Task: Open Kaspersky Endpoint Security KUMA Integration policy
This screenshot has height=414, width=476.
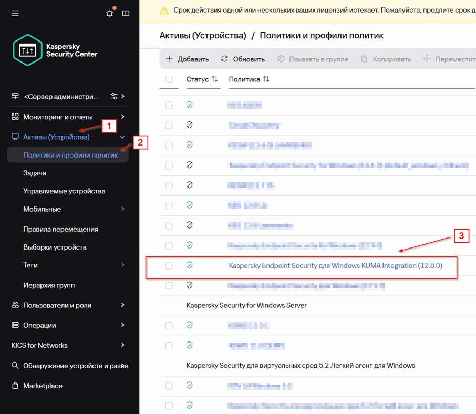Action: click(x=335, y=266)
